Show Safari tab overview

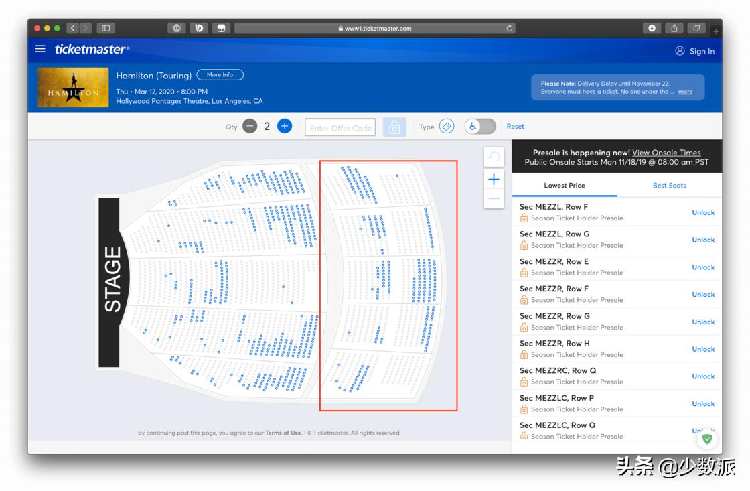(x=696, y=28)
